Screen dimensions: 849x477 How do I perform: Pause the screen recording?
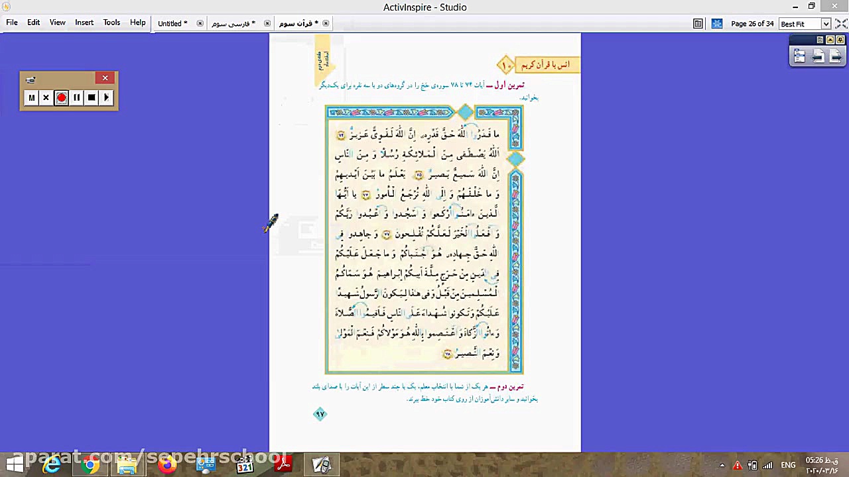[x=76, y=97]
